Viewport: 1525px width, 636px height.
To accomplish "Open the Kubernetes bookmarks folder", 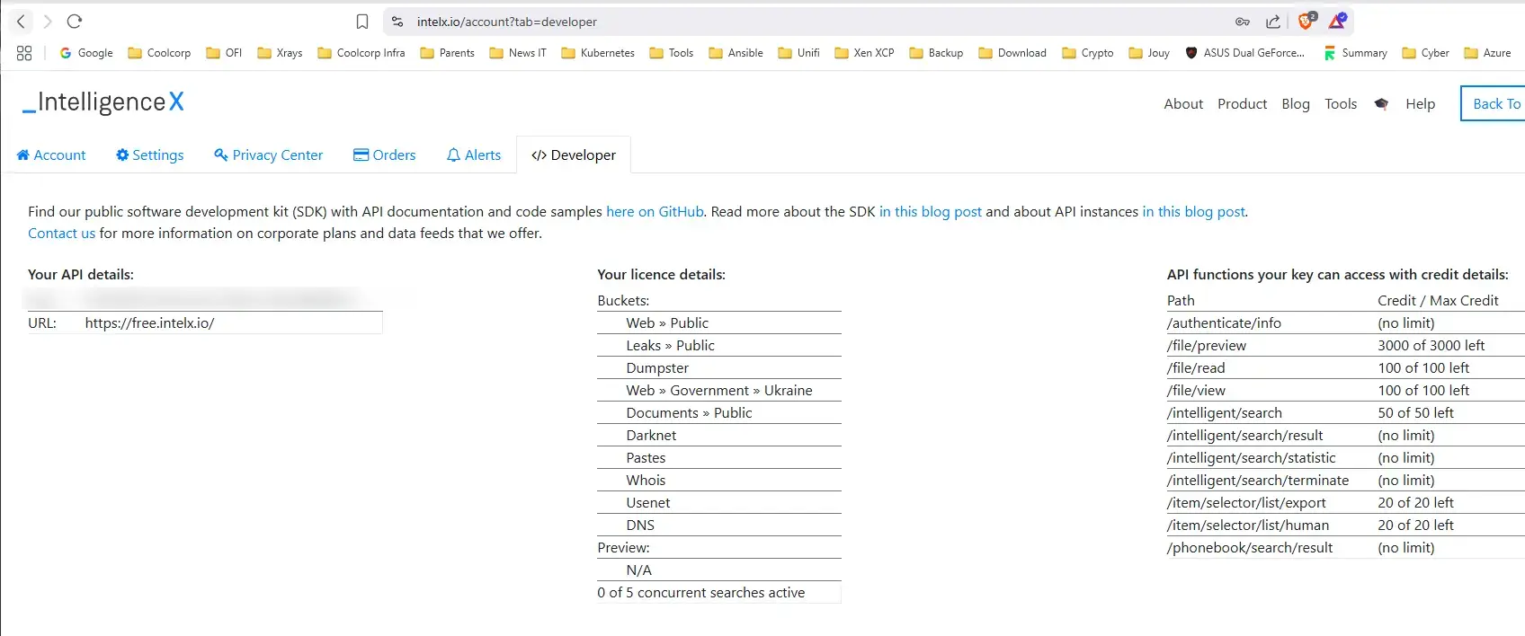I will 598,53.
